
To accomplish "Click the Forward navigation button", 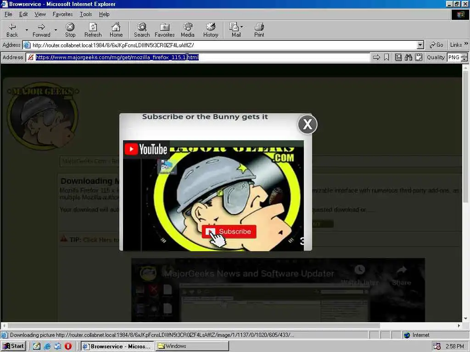I will [x=41, y=30].
